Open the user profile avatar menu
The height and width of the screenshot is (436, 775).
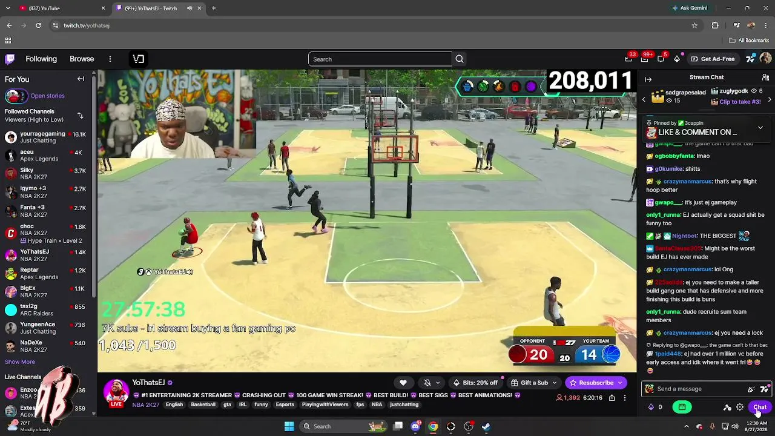pyautogui.click(x=765, y=59)
